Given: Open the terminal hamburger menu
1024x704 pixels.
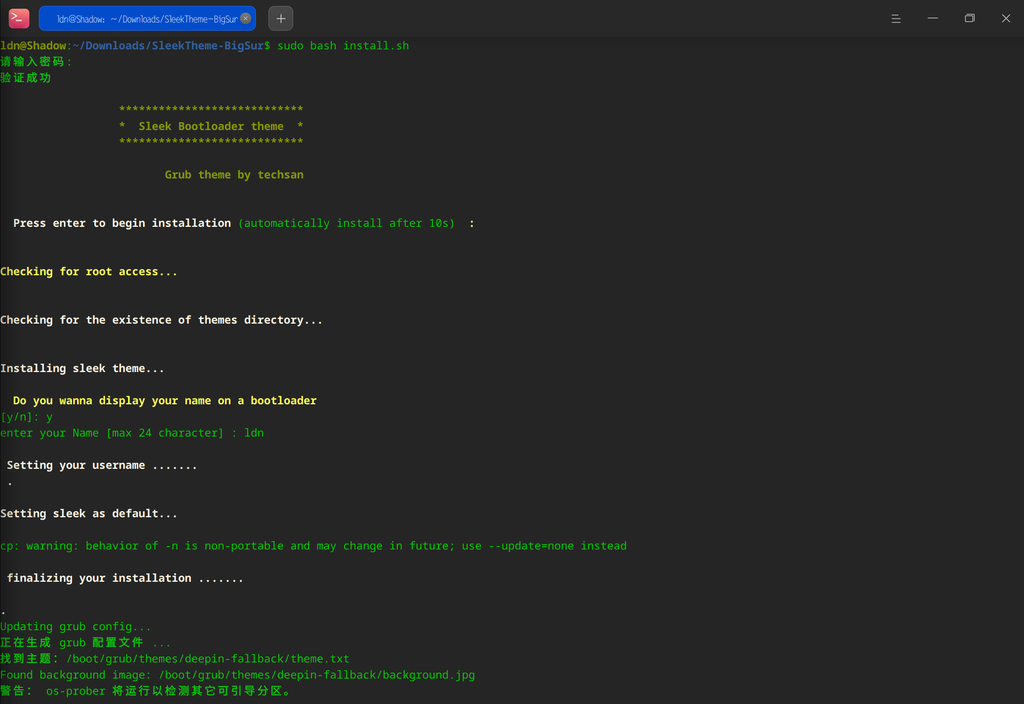Looking at the screenshot, I should [x=896, y=19].
